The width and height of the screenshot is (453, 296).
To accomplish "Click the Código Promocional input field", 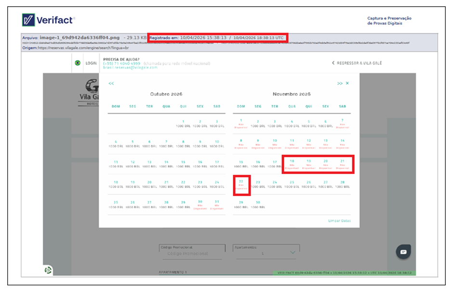I will 192,252.
